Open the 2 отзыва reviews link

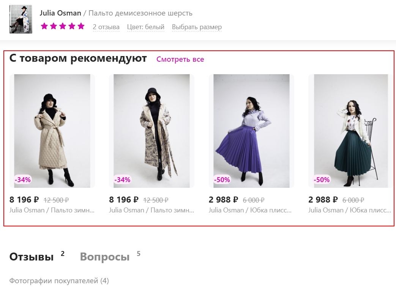pyautogui.click(x=106, y=27)
